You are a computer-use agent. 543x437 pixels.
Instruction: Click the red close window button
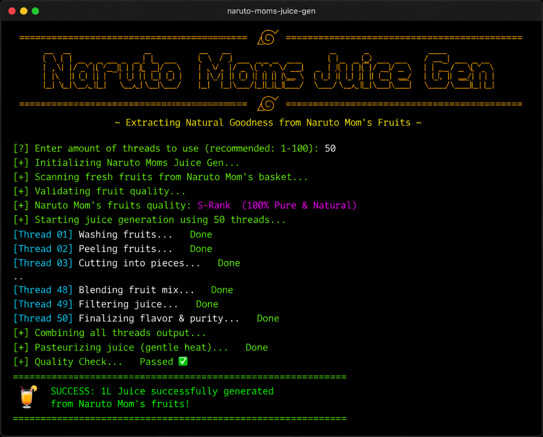12,11
